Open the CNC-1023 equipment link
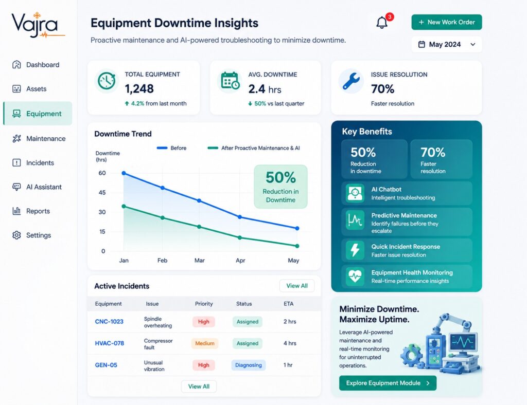The height and width of the screenshot is (405, 527). coord(109,321)
